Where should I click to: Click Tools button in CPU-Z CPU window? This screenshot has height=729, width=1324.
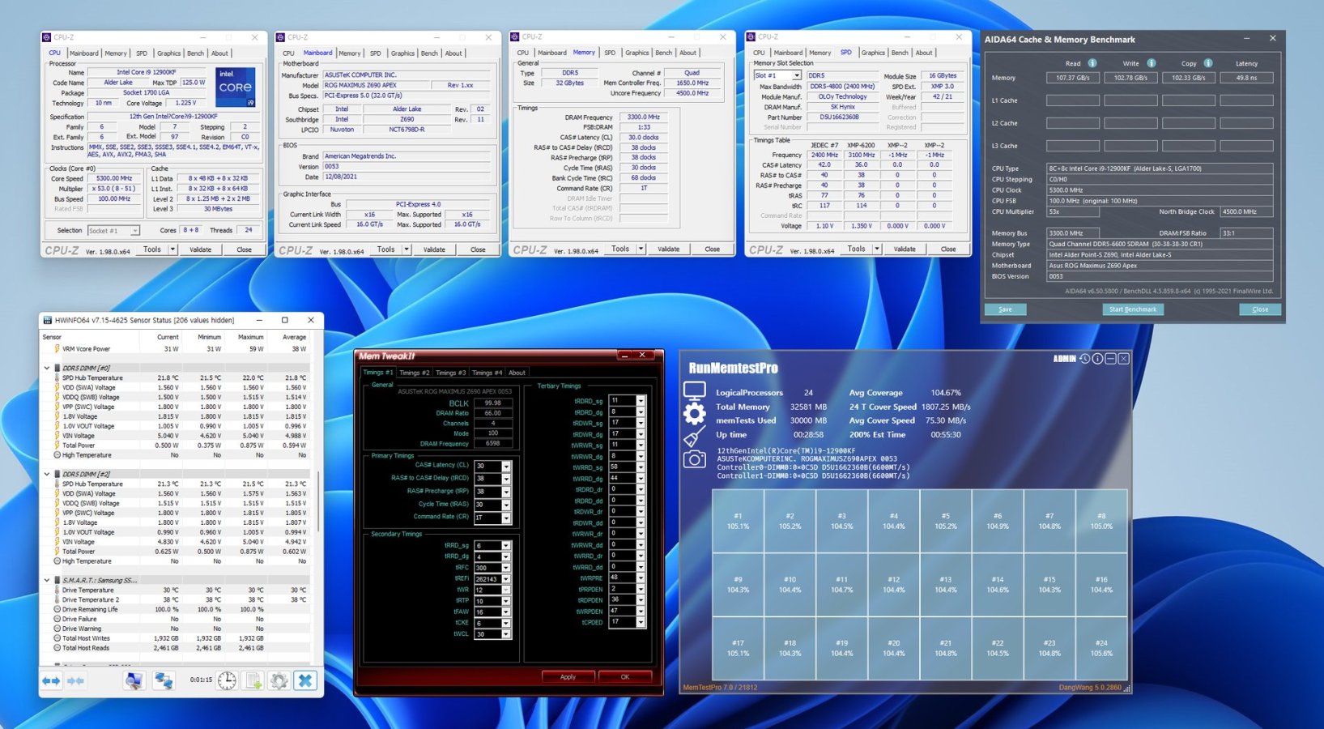tap(152, 249)
